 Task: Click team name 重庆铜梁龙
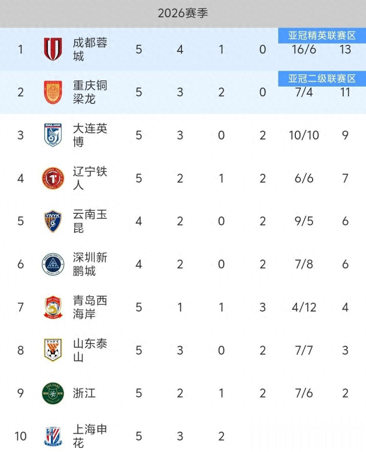(x=90, y=92)
